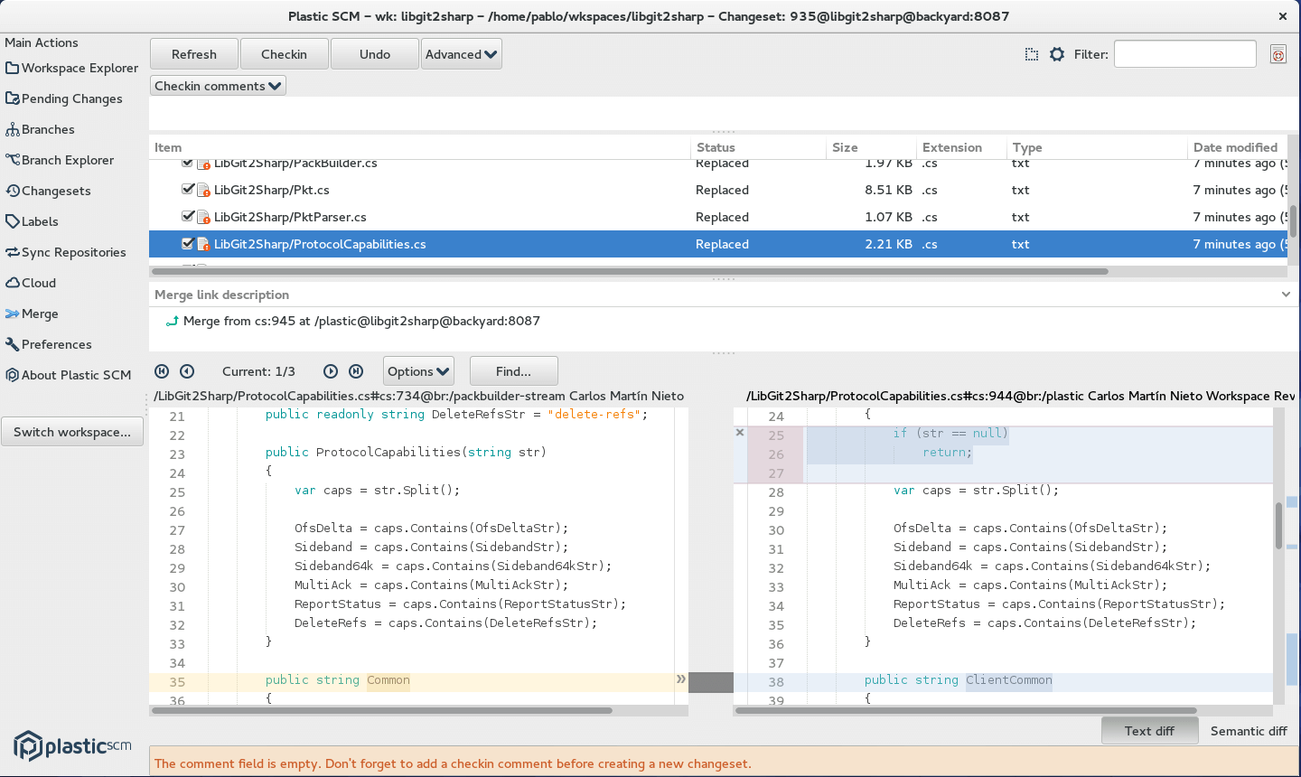Sort by Date modified column header
Viewport: 1301px width, 777px height.
(x=1236, y=147)
